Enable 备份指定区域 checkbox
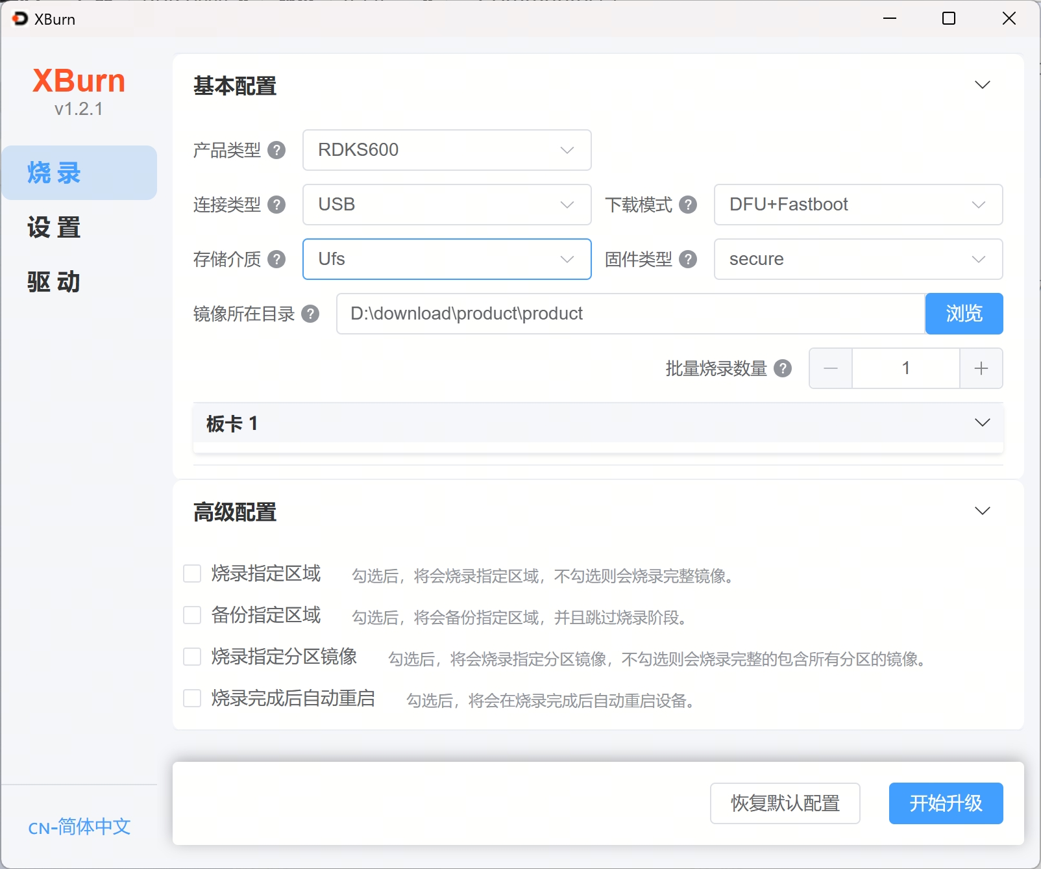The image size is (1041, 869). click(x=192, y=615)
